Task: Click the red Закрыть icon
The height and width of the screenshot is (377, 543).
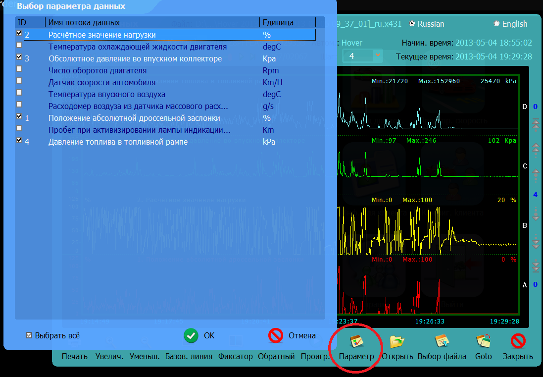Action: [x=518, y=342]
